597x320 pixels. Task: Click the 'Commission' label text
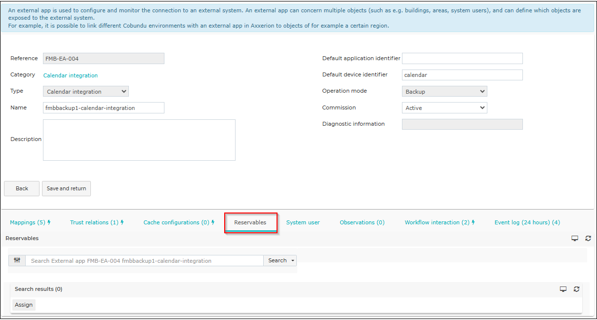coord(339,107)
